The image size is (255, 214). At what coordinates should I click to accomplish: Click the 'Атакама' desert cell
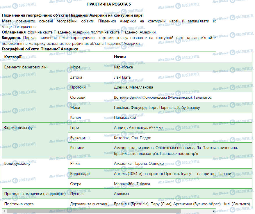[x=122, y=194]
